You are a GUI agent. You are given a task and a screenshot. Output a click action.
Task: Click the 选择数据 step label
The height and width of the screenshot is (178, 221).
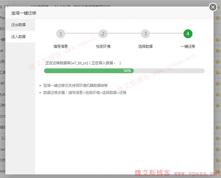(145, 46)
